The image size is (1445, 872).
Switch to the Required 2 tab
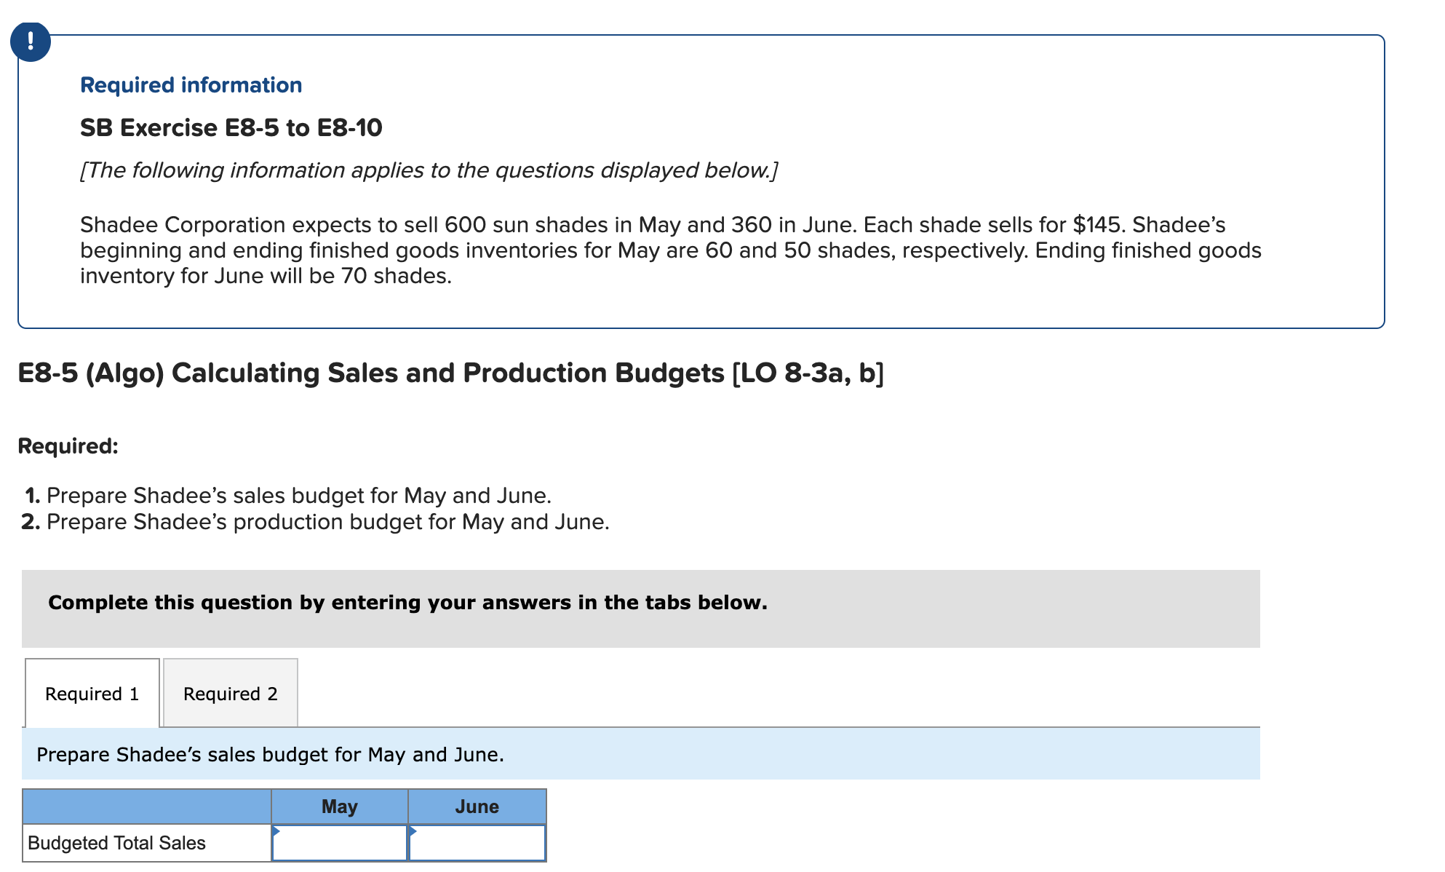[x=230, y=693]
